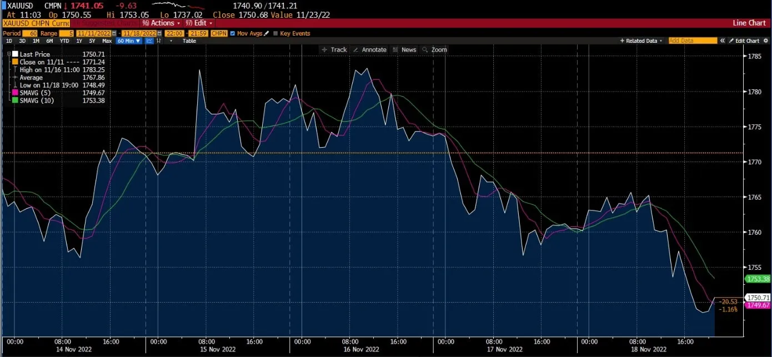Viewport: 772px width, 357px height.
Task: Expand the Related Data dropdown
Action: tap(641, 41)
